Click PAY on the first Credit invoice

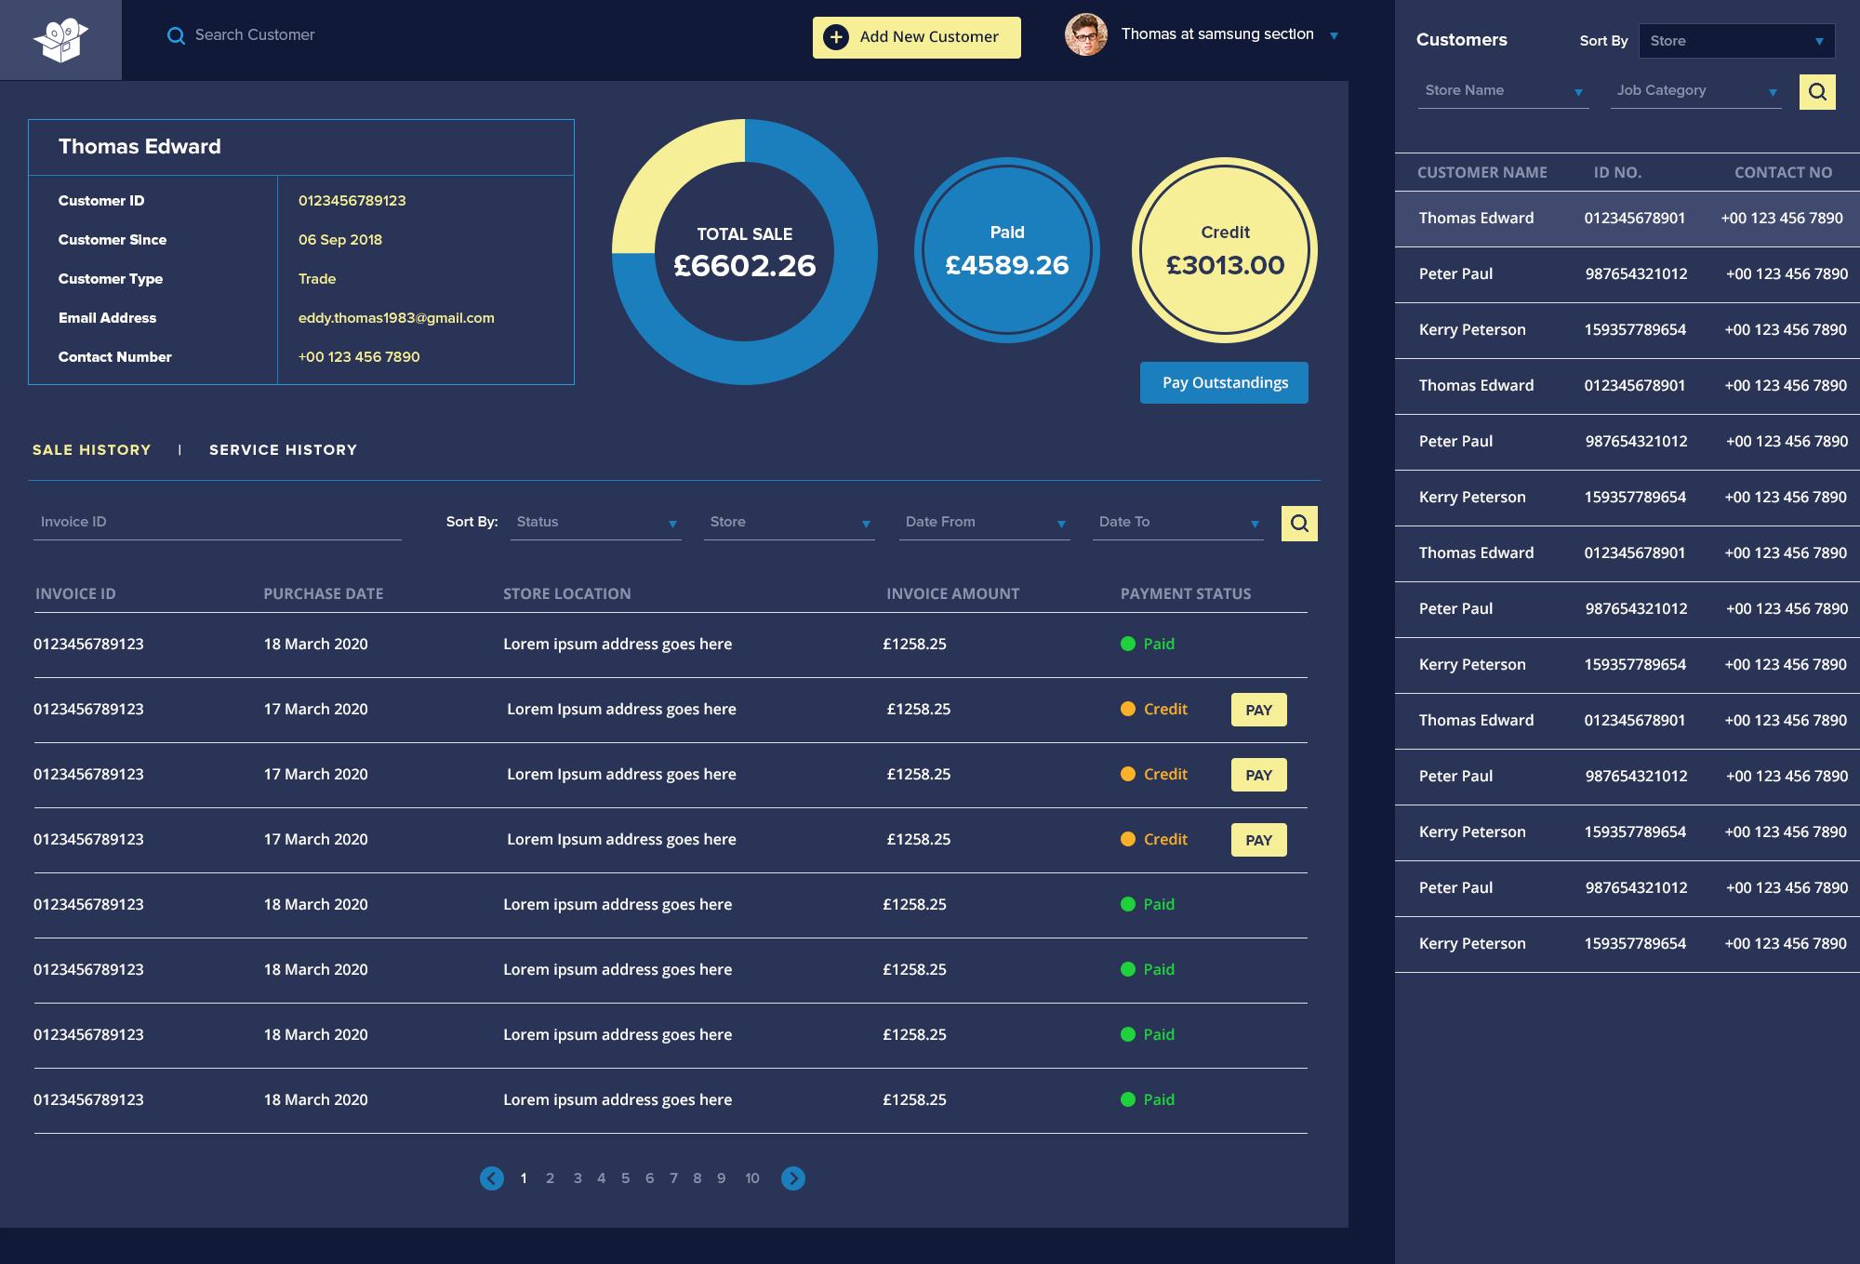[1258, 710]
